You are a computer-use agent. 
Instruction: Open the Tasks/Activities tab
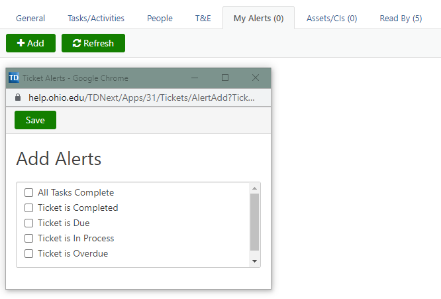tap(96, 19)
